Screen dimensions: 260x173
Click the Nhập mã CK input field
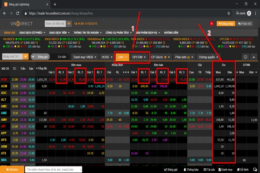pos(13,57)
